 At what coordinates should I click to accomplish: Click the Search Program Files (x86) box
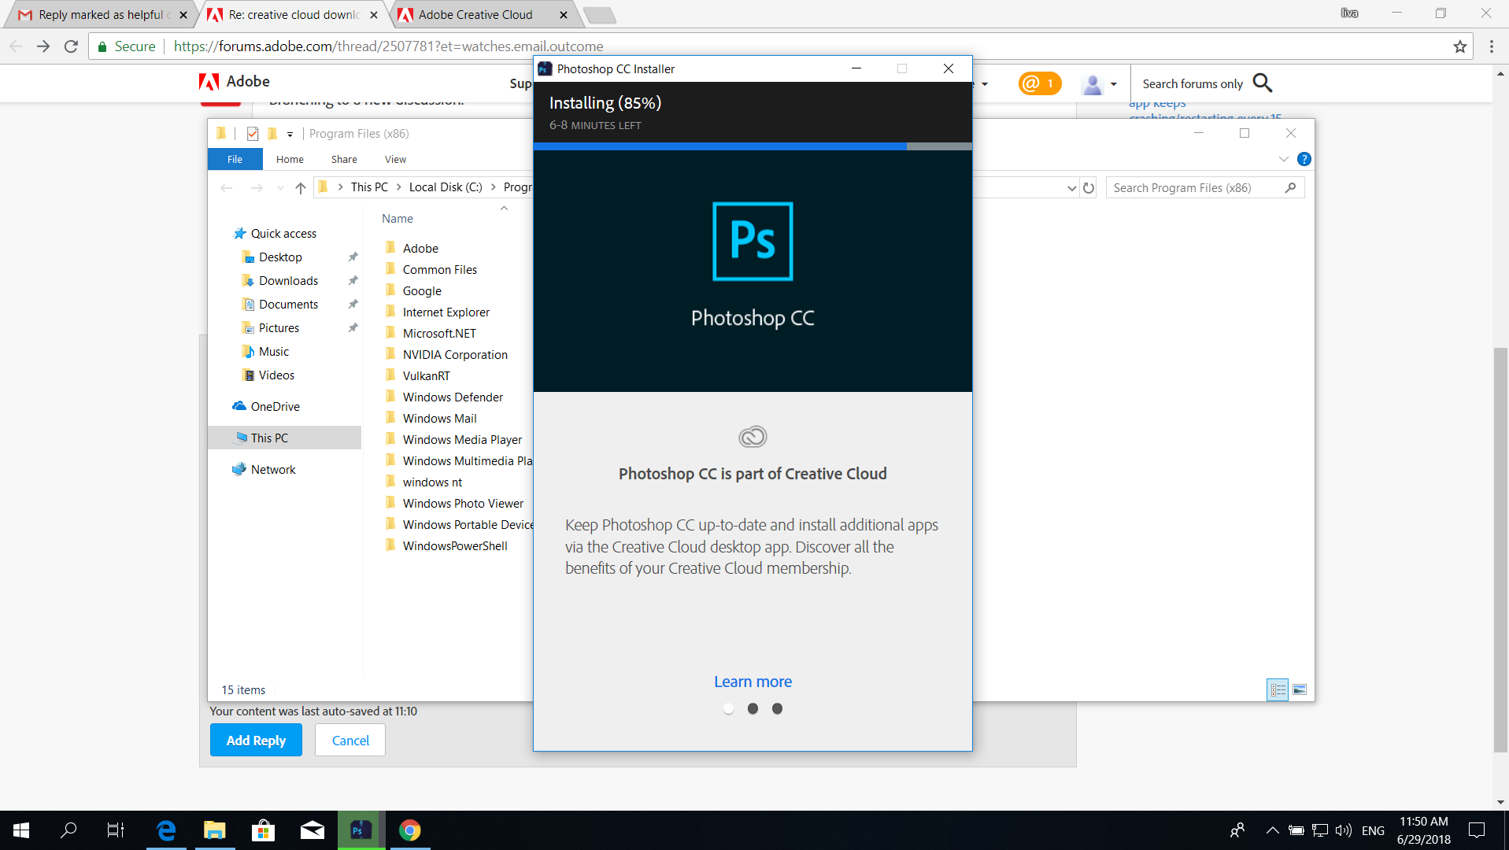tap(1204, 187)
